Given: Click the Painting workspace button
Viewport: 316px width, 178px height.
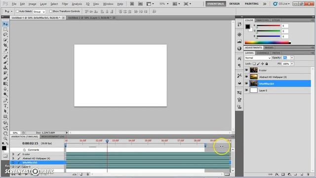Looking at the screenshot, I should 251,4.
